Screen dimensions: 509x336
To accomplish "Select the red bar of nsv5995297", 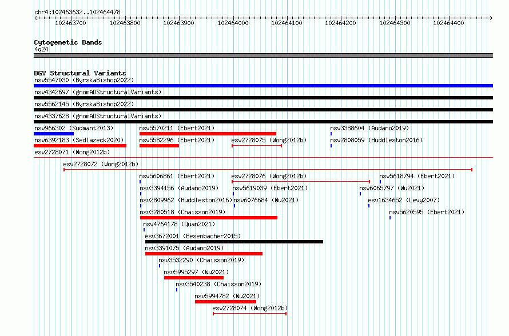I will pyautogui.click(x=194, y=278).
